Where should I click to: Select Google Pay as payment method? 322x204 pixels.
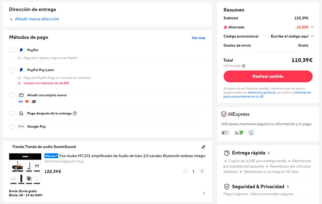pyautogui.click(x=12, y=126)
